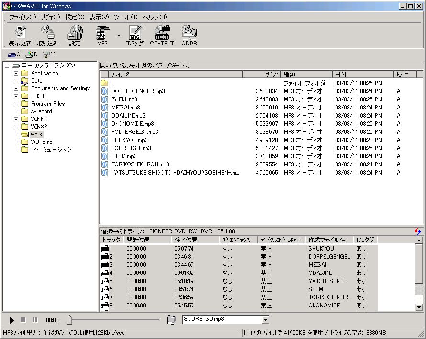
Task: Open the SOURETSU.mp3 playback file dropdown
Action: (x=266, y=320)
